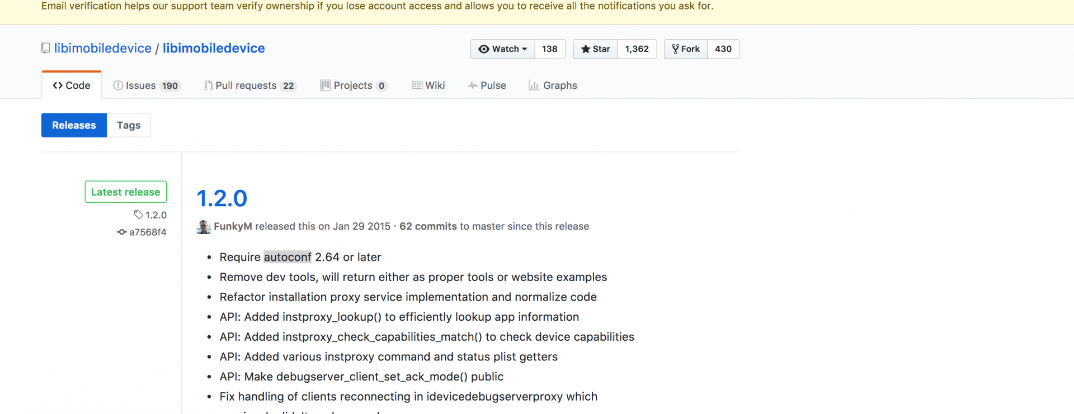
Task: Open the Watch dropdown button
Action: (502, 49)
